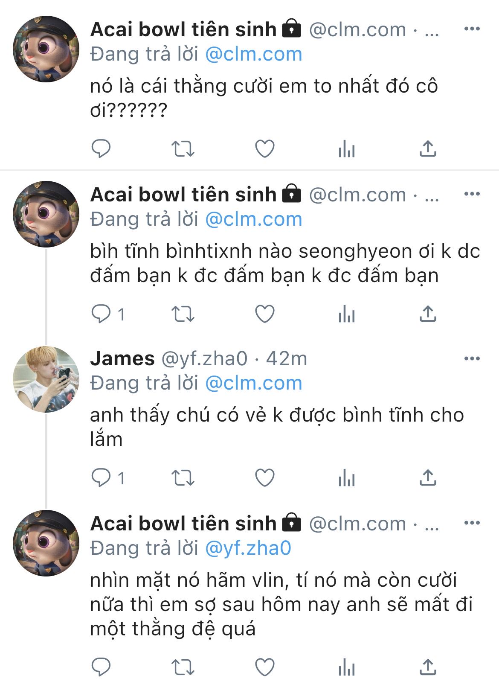Open the James display name

122,358
